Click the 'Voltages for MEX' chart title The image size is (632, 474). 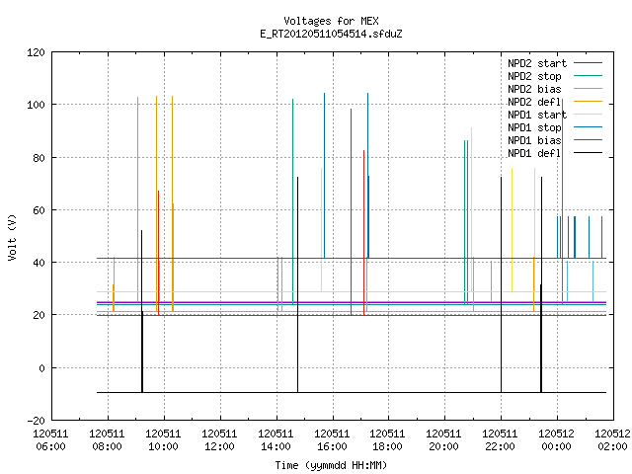pos(331,21)
